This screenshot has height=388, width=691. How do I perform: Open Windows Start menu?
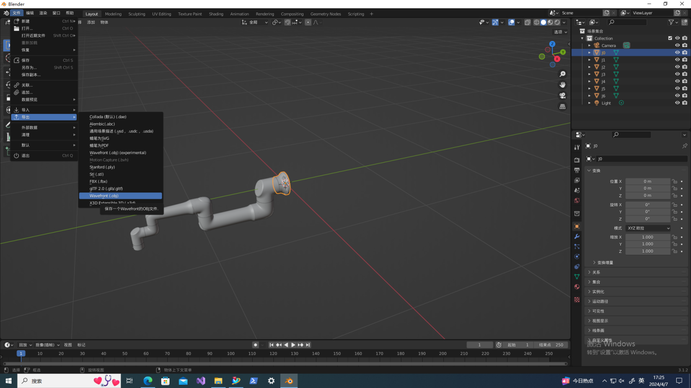coord(8,381)
